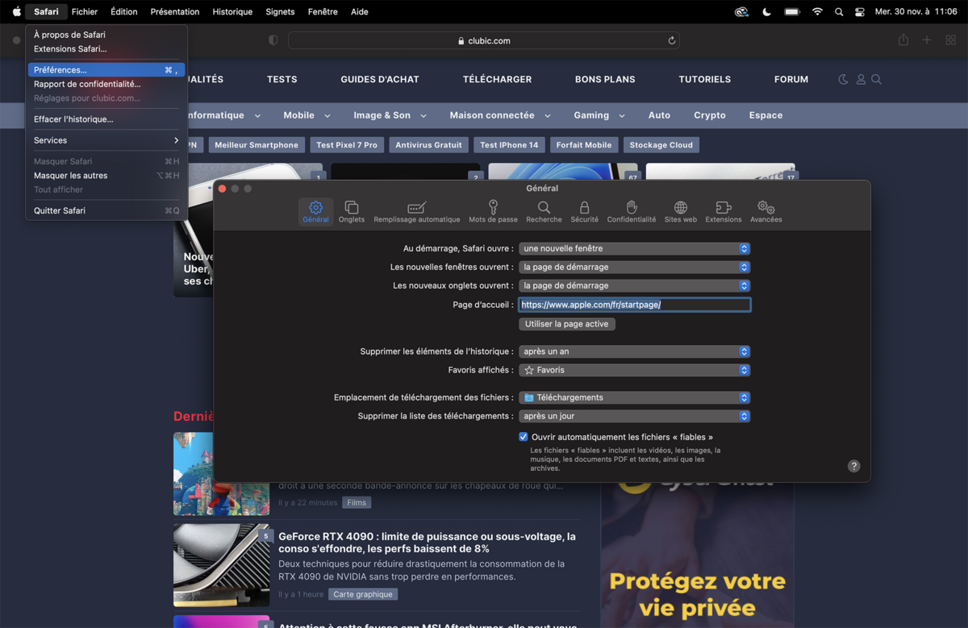Select Quitter Safari menu item
Viewport: 968px width, 628px height.
(106, 210)
